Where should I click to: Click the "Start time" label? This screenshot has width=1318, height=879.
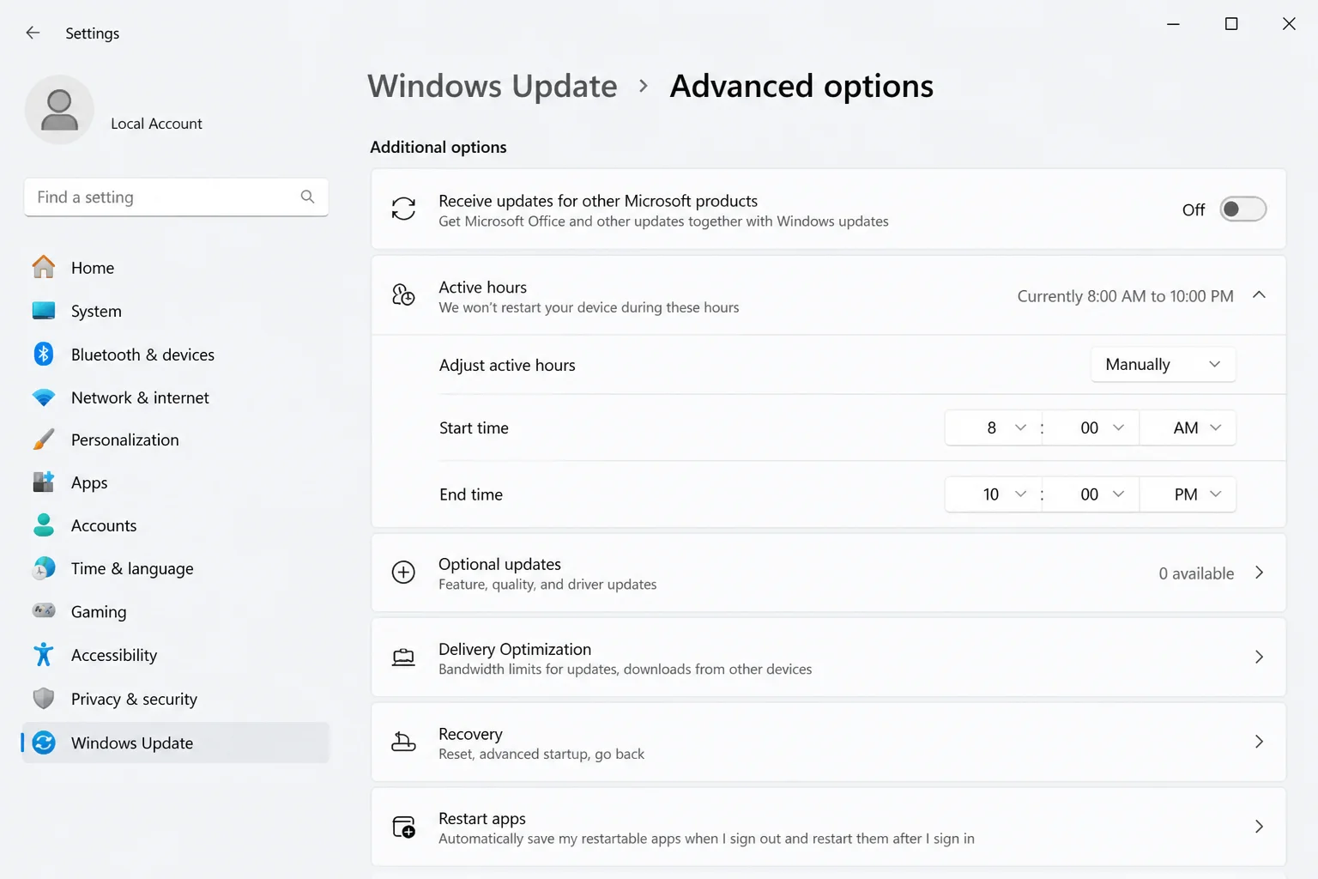(x=474, y=427)
